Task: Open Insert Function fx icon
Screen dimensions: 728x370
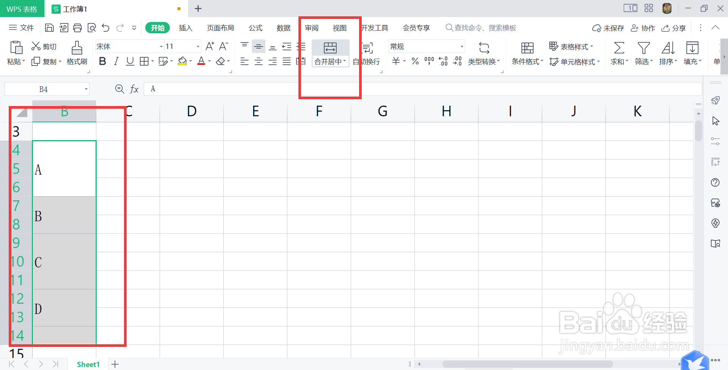Action: pos(134,89)
